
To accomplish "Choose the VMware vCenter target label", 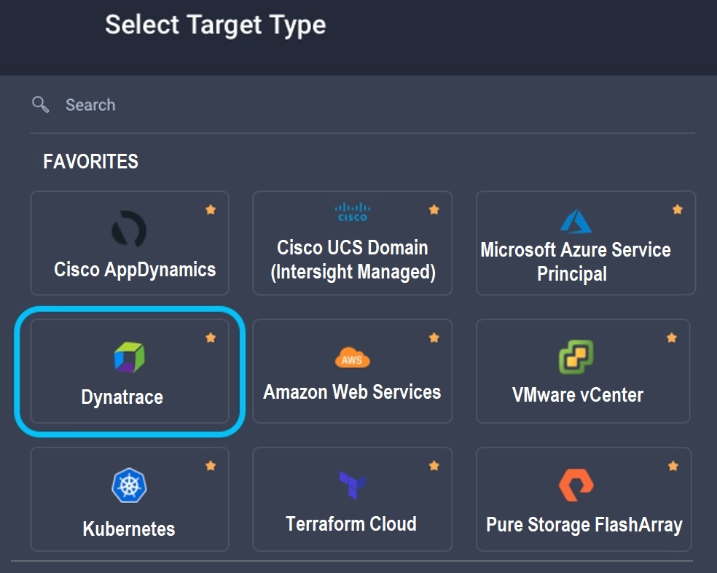I will point(577,395).
